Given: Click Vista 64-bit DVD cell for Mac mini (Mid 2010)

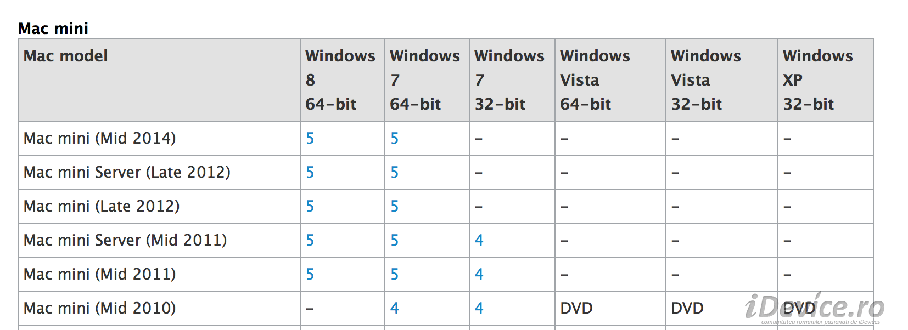Looking at the screenshot, I should (x=576, y=308).
